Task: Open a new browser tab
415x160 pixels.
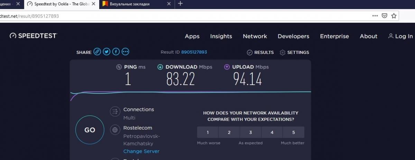Action: pos(180,4)
